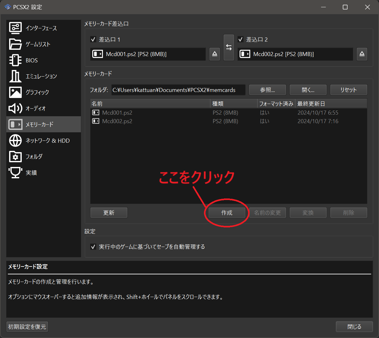Reset the memory card folder with リセット
The width and height of the screenshot is (379, 338).
click(x=349, y=90)
